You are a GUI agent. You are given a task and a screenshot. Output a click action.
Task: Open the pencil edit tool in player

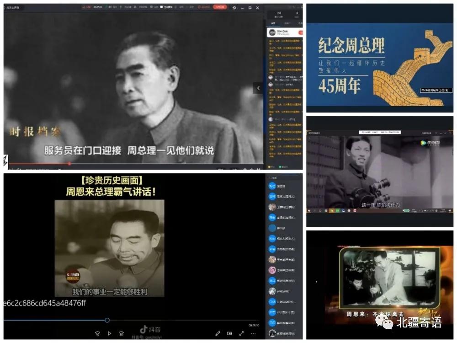tap(218, 333)
